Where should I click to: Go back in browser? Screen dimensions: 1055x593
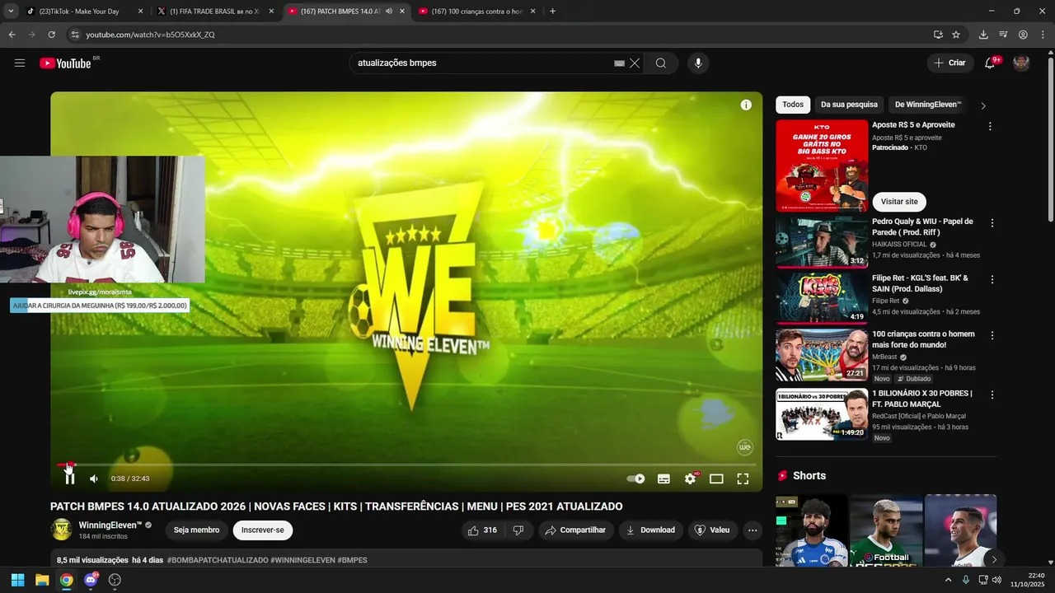coord(12,35)
